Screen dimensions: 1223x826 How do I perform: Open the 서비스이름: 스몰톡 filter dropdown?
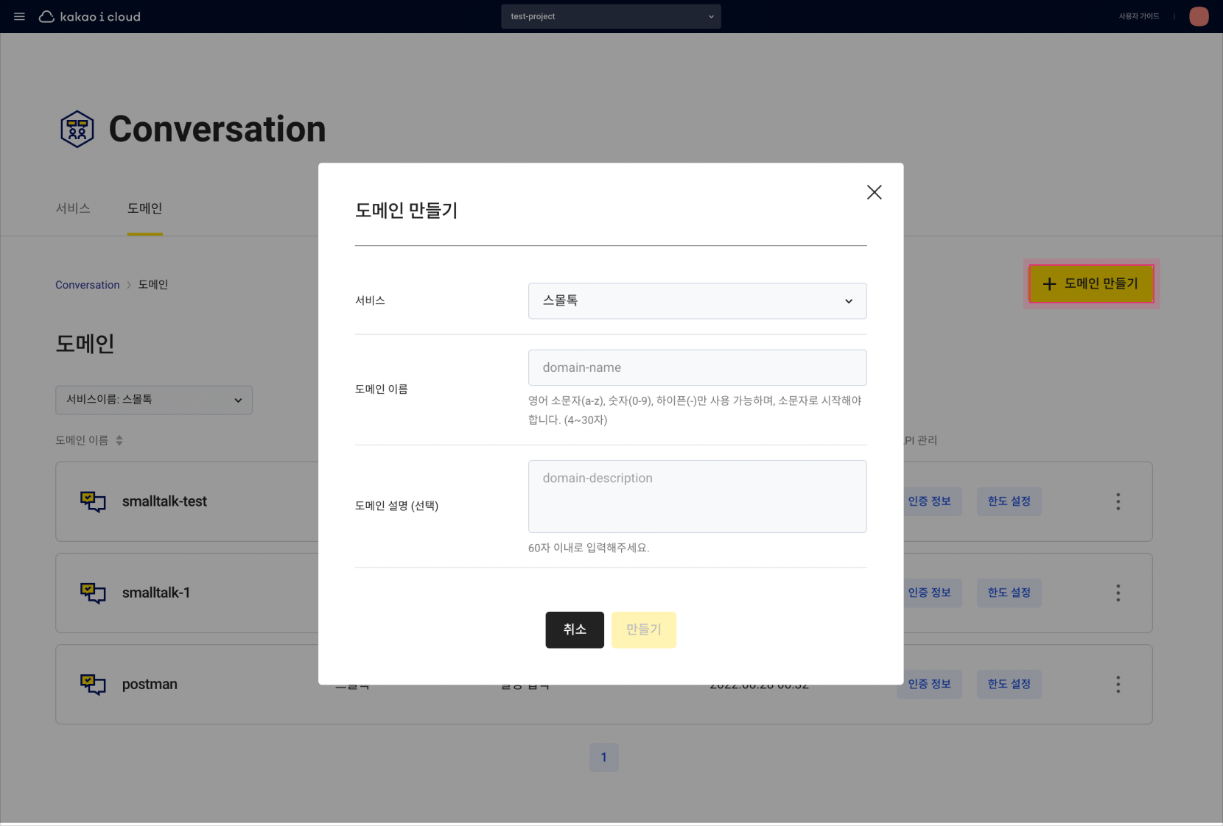click(154, 400)
